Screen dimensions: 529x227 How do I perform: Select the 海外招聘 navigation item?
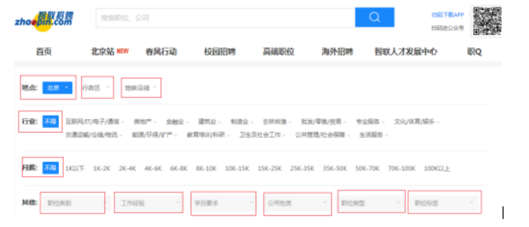(x=337, y=52)
